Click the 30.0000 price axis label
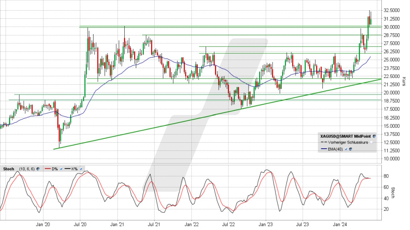410x230 pixels. pyautogui.click(x=392, y=27)
